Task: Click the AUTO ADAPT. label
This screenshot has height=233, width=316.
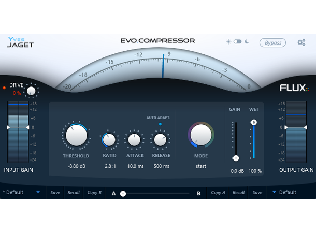Action: (158, 118)
